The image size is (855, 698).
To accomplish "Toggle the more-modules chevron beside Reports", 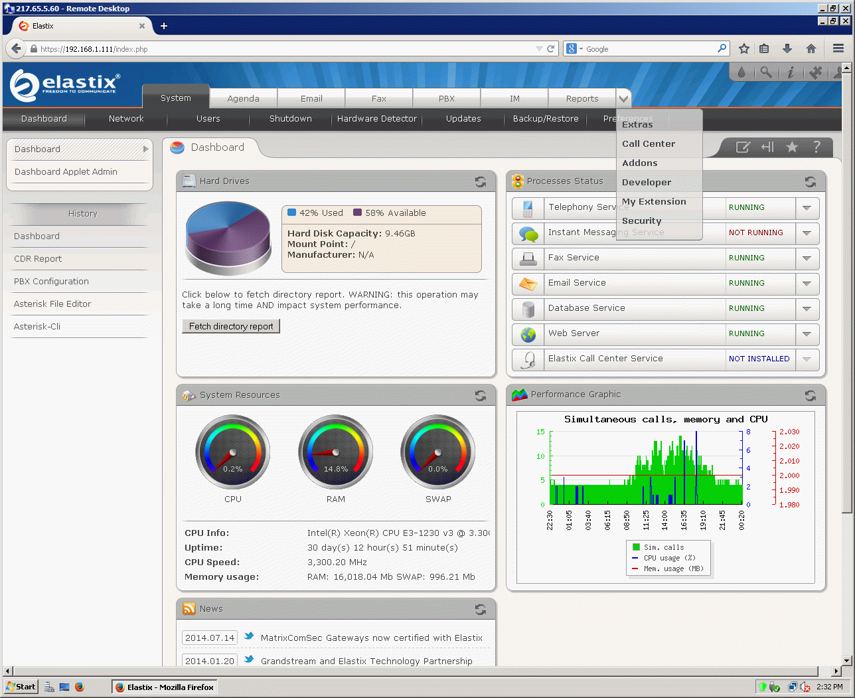I will [623, 98].
